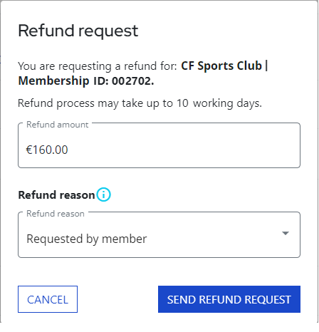Click the Cancel button
The height and width of the screenshot is (332, 319).
tap(48, 299)
